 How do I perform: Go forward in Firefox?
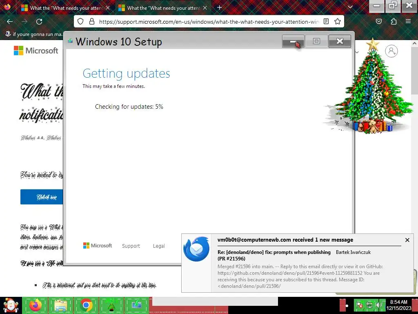click(x=24, y=22)
